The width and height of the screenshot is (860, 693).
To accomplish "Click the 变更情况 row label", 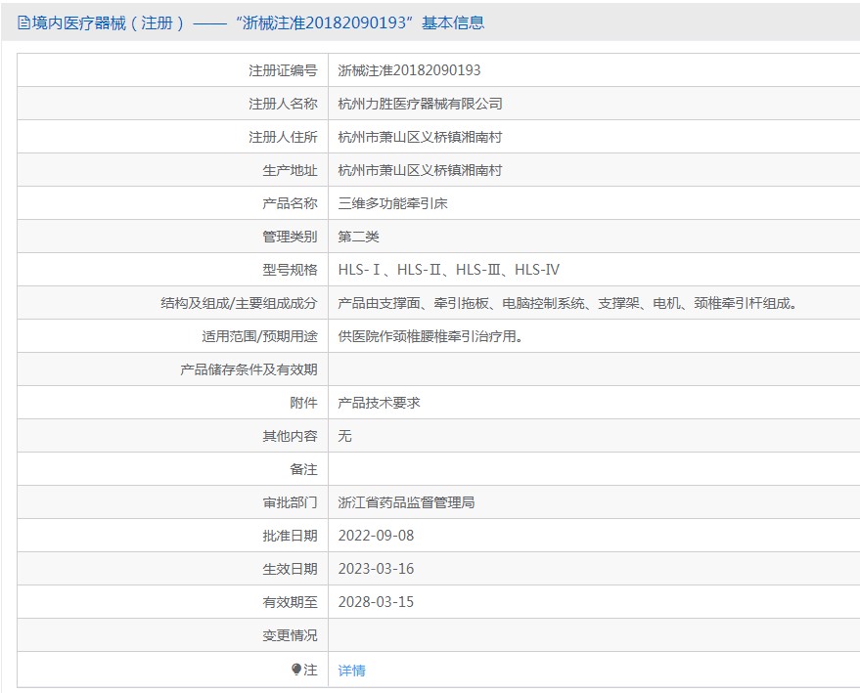I will 291,635.
